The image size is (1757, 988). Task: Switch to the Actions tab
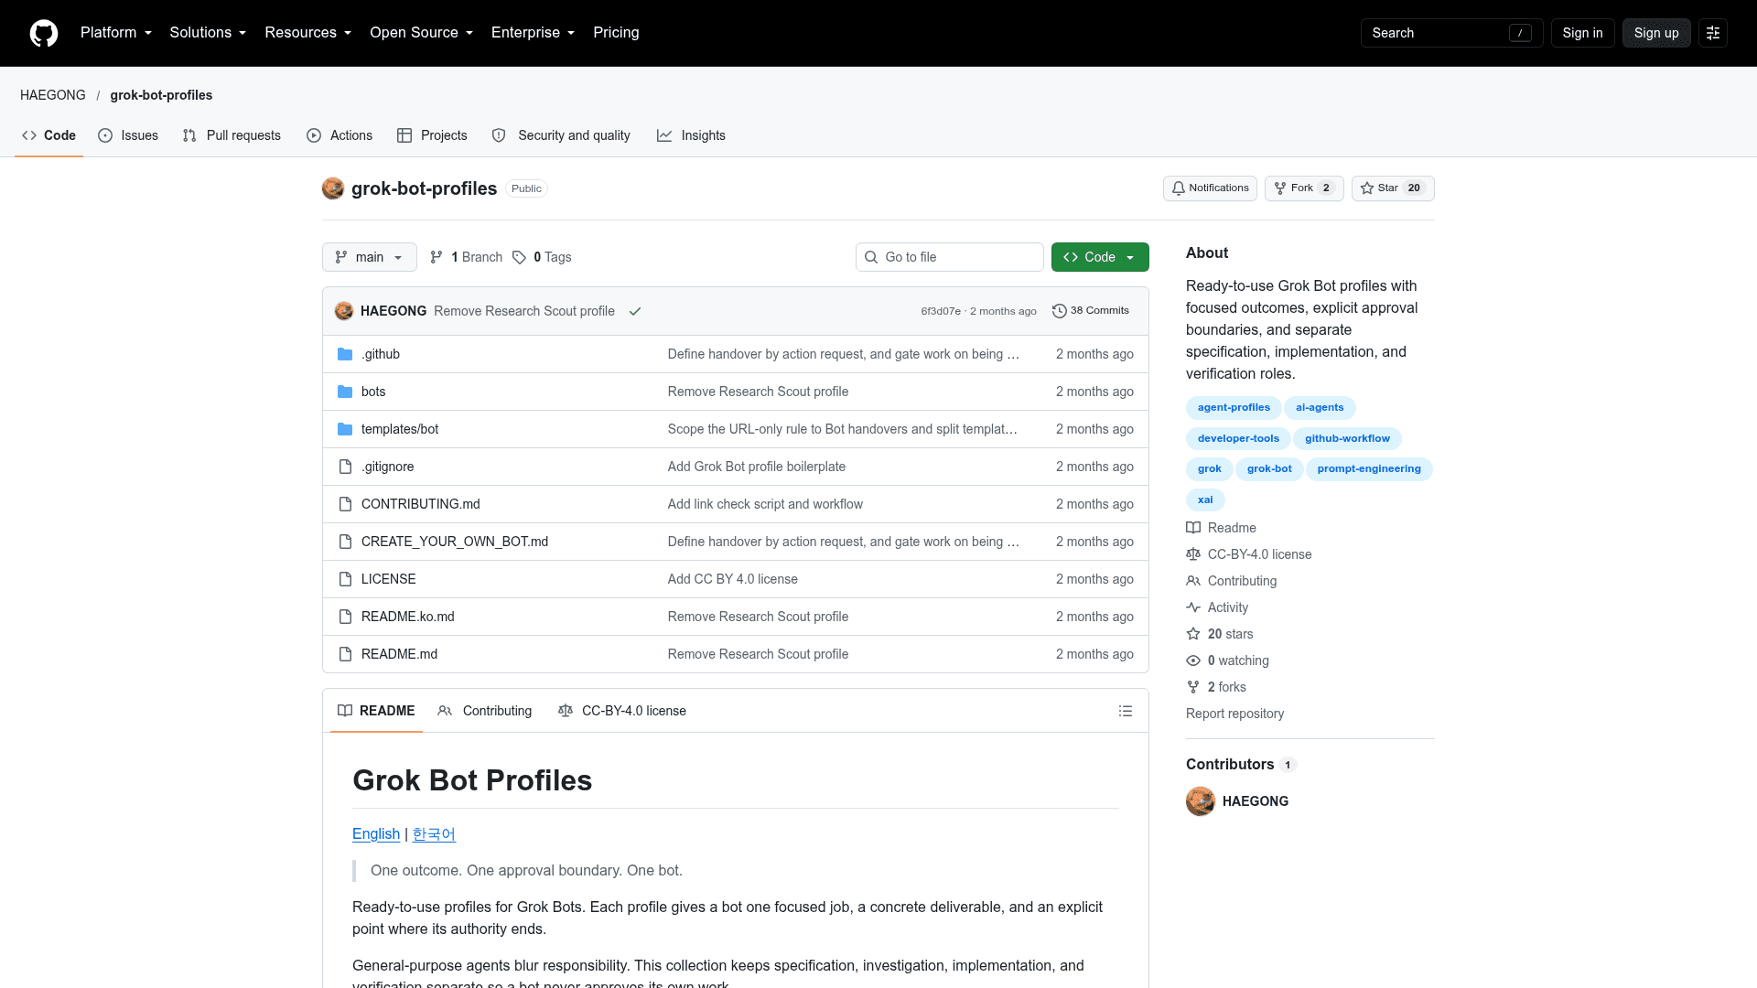(340, 135)
